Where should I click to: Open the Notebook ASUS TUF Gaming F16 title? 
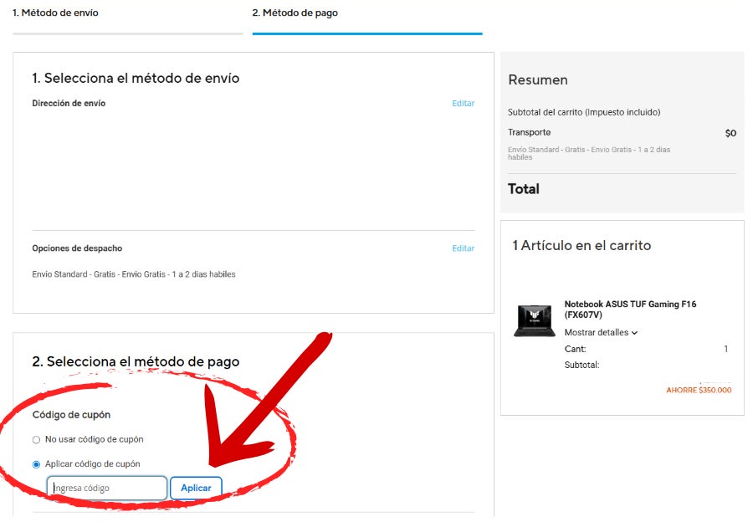[629, 310]
